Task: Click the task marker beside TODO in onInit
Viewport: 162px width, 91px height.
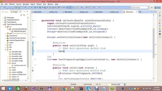Action: 33,71
